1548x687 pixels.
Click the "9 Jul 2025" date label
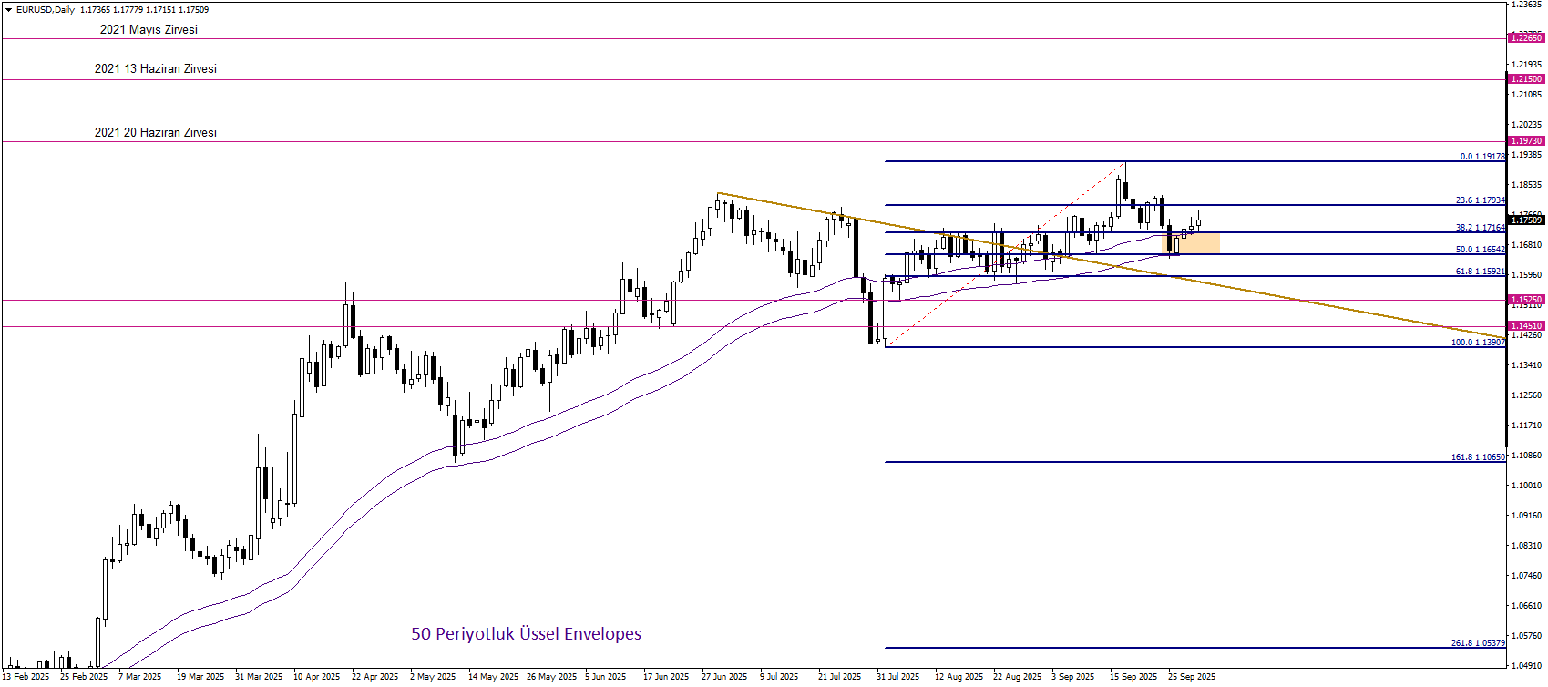coord(779,677)
